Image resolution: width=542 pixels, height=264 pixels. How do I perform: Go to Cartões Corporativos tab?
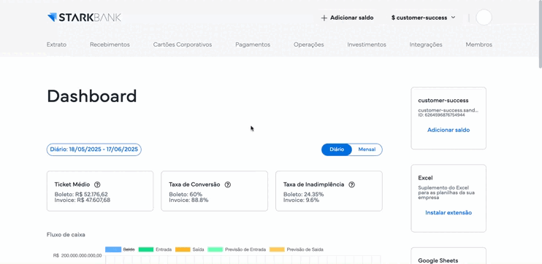[x=183, y=44]
